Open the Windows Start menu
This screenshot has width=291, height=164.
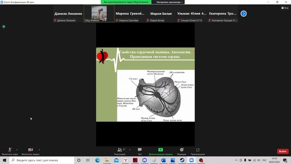tap(5, 160)
